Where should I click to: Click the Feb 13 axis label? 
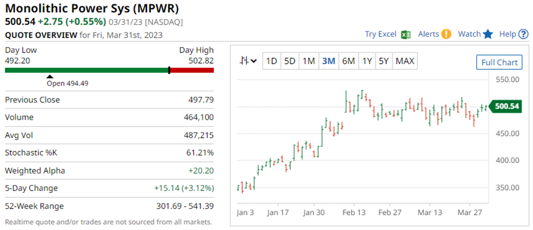click(354, 213)
